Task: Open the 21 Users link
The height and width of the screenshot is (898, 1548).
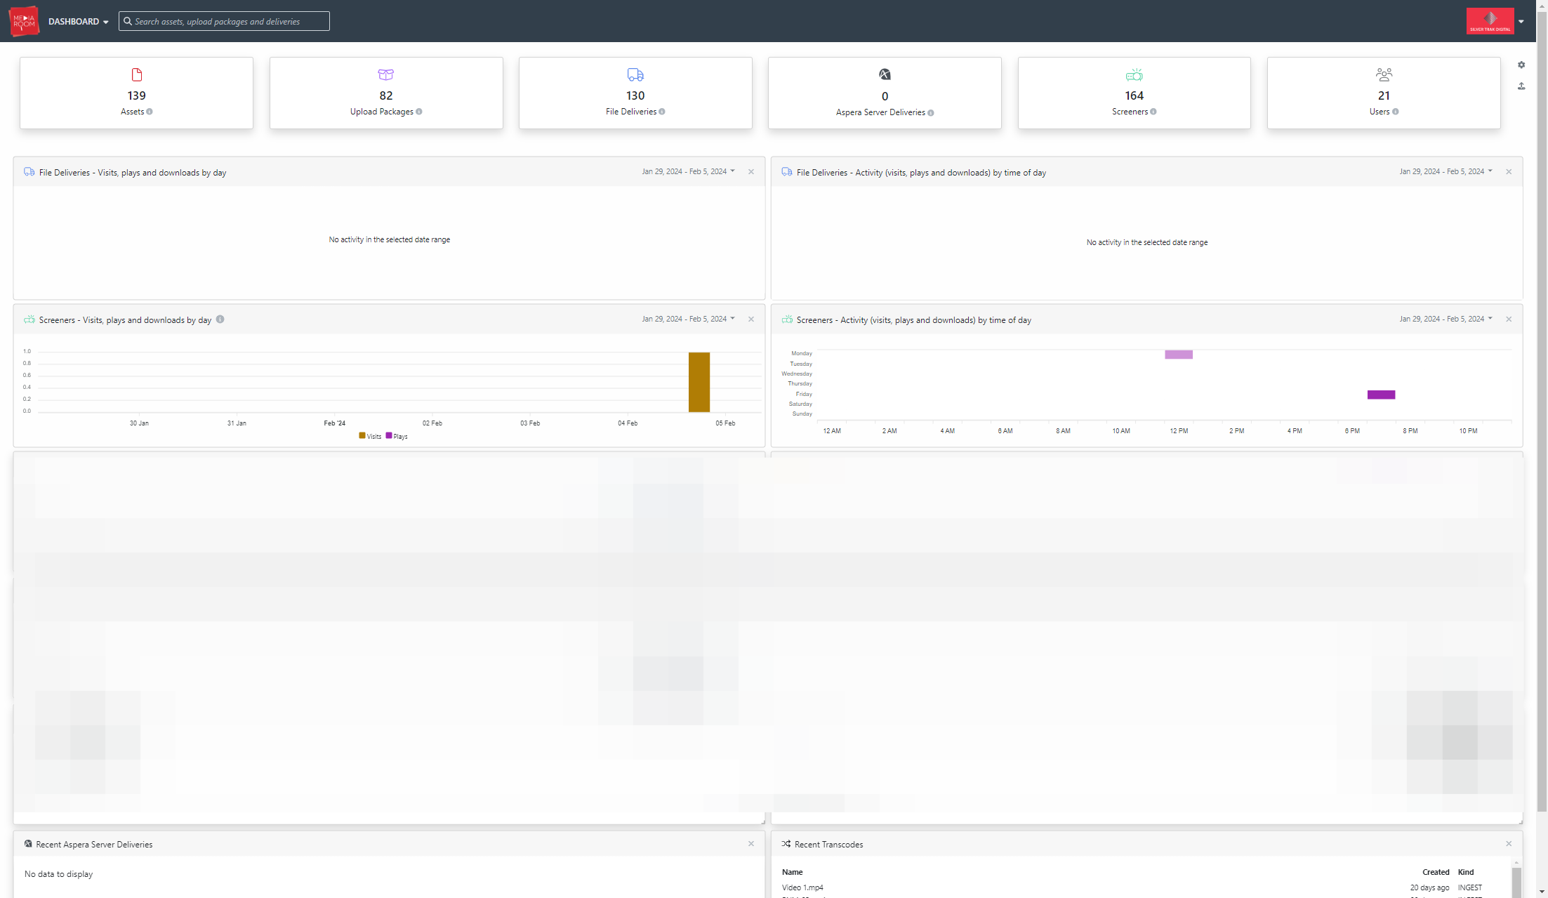Action: [x=1384, y=95]
